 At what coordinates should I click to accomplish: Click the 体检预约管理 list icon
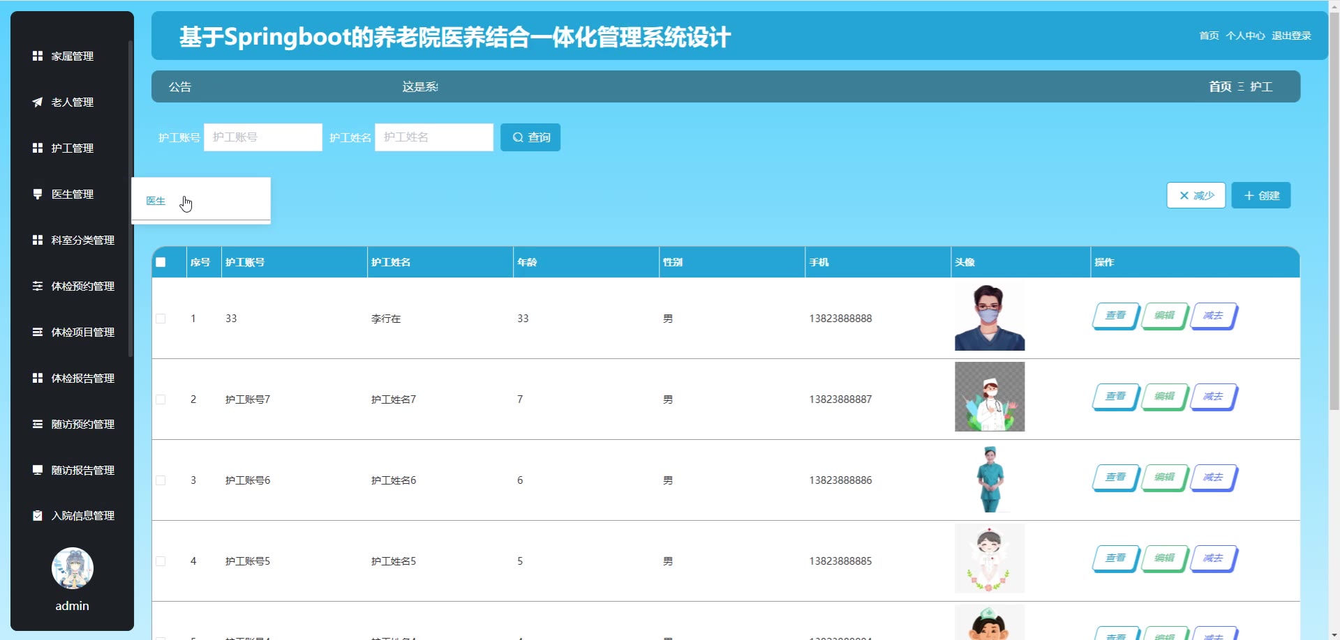click(x=38, y=286)
